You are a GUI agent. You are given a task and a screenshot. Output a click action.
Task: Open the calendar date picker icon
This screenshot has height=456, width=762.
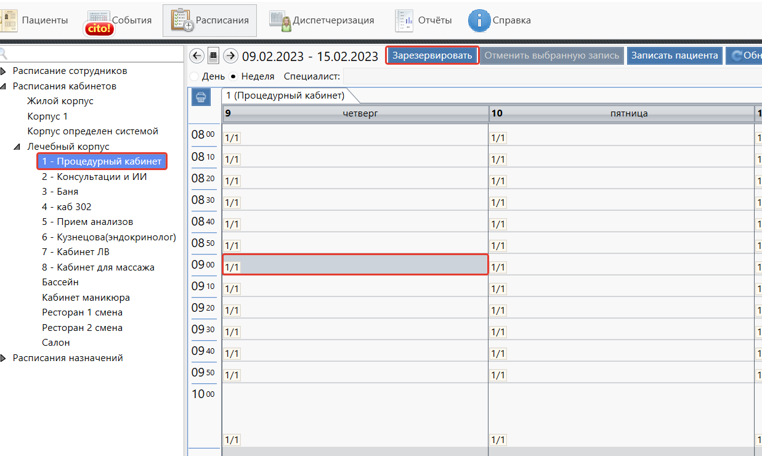coord(214,56)
